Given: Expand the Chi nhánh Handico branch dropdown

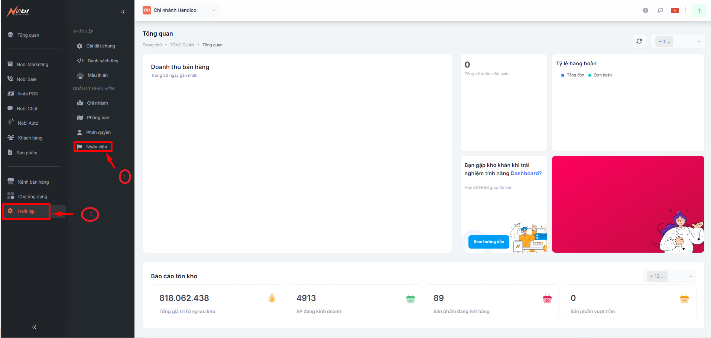Looking at the screenshot, I should pyautogui.click(x=180, y=10).
